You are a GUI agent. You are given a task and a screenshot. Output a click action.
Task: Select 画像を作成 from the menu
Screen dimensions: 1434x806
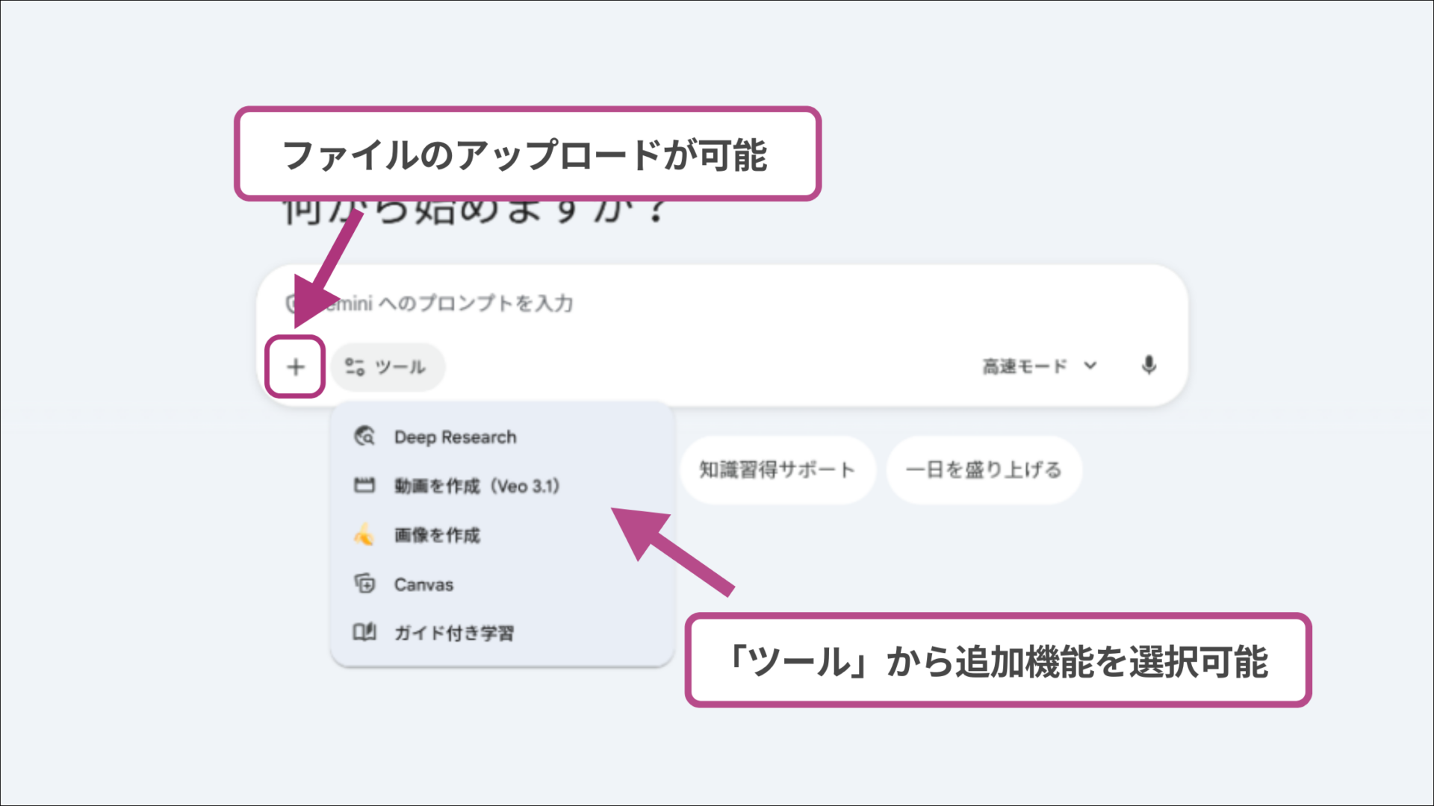click(x=437, y=535)
